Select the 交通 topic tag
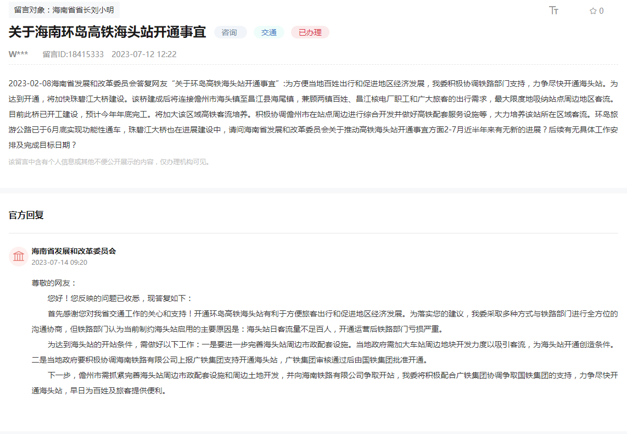This screenshot has width=627, height=434. coord(269,32)
